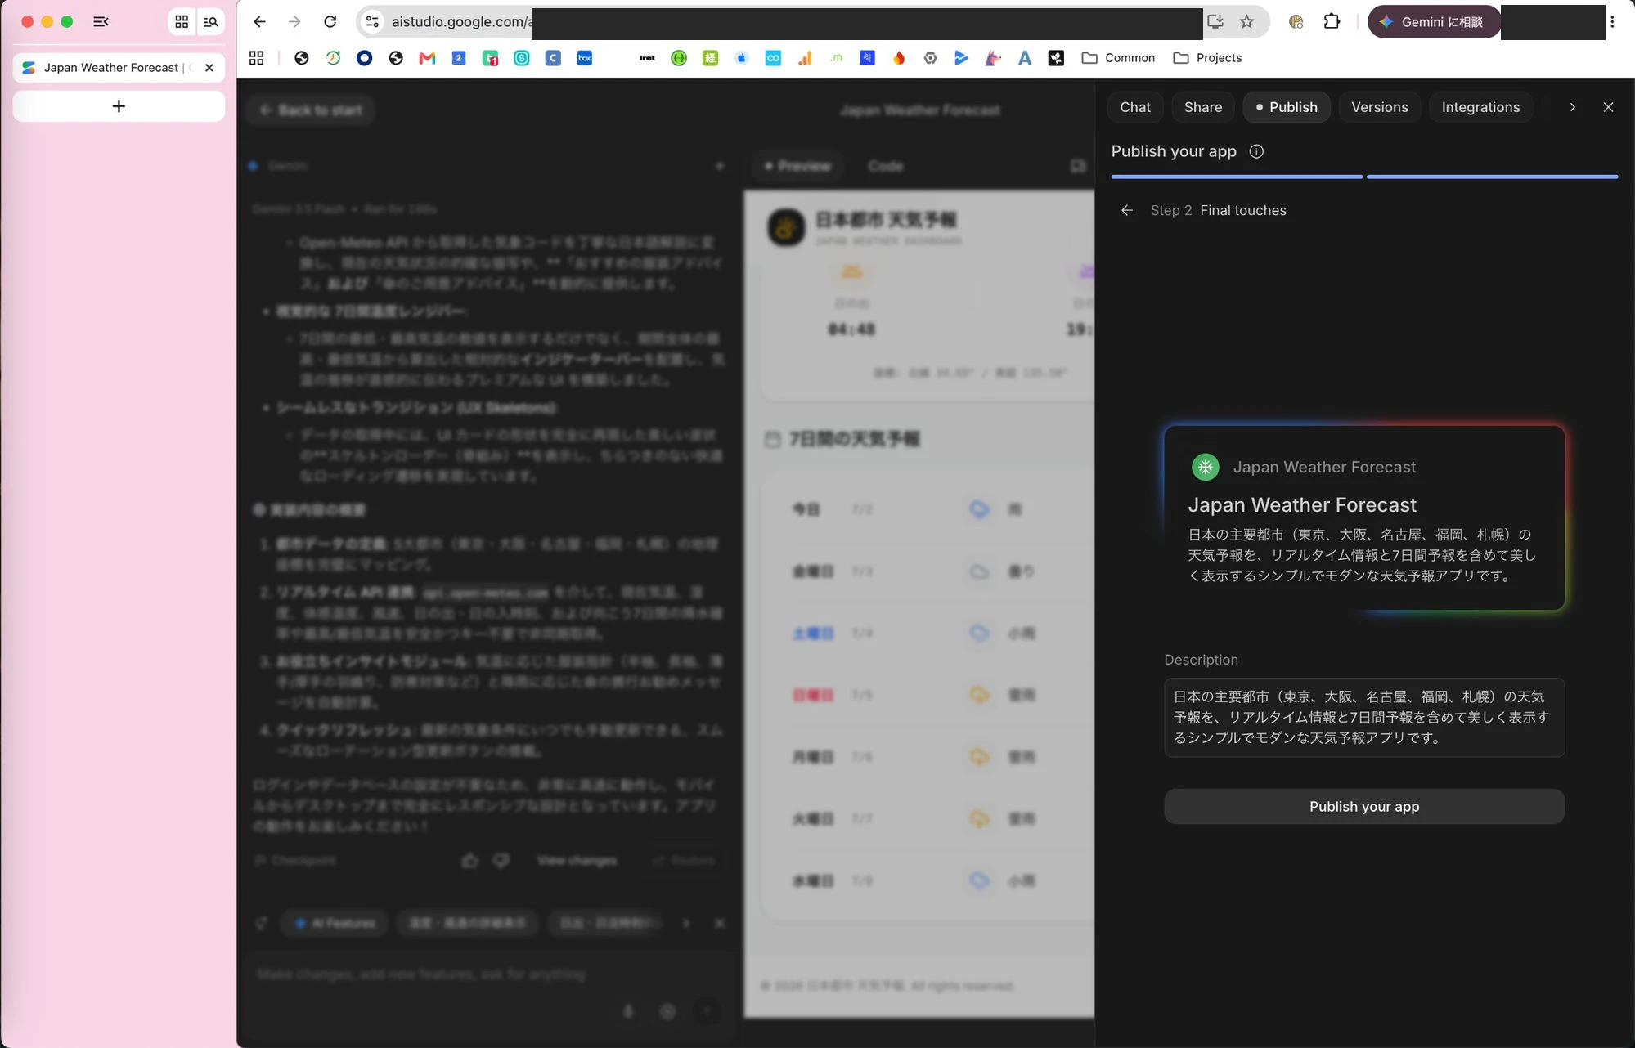Open the blue letter A bookmark
The height and width of the screenshot is (1048, 1635).
pyautogui.click(x=1024, y=58)
